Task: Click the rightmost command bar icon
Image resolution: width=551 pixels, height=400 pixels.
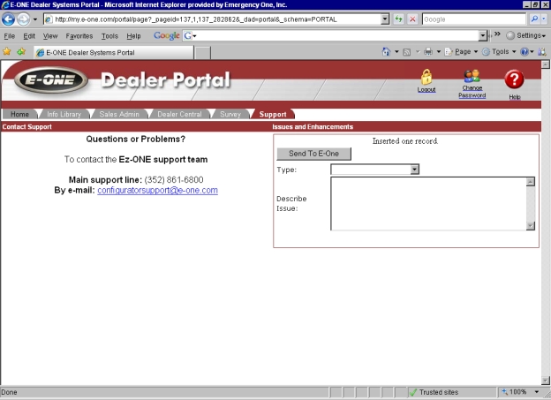Action: [x=542, y=52]
